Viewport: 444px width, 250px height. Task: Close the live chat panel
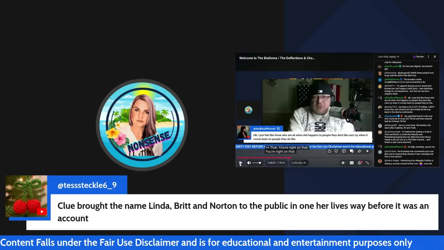pos(435,57)
